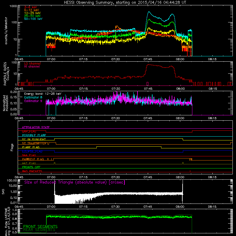Click the 'ATTENUATOR_STATE' flag label
The height and width of the screenshot is (236, 236).
pyautogui.click(x=36, y=127)
